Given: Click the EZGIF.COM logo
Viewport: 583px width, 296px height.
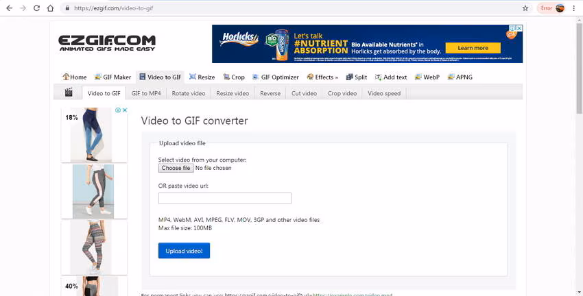Looking at the screenshot, I should pos(107,43).
